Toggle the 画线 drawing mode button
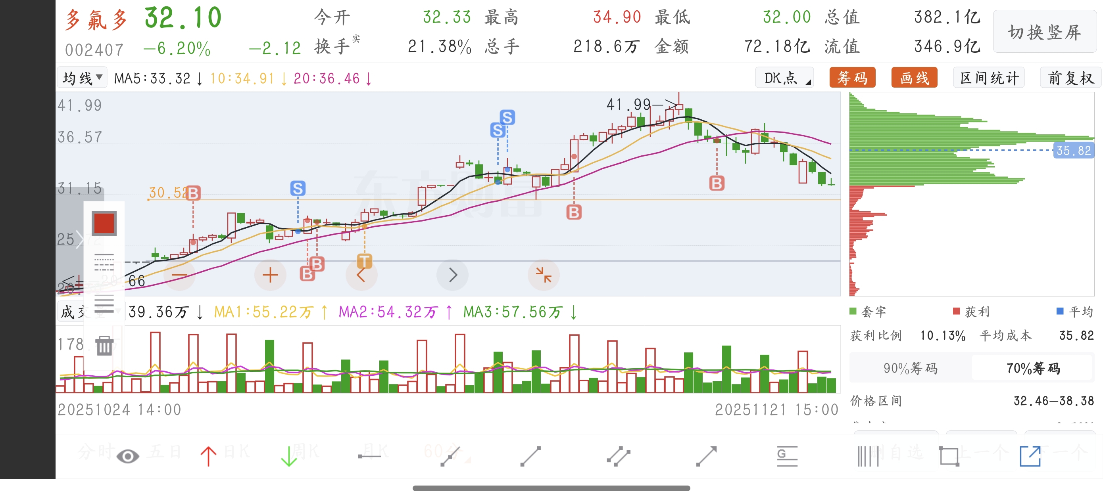 click(x=914, y=78)
